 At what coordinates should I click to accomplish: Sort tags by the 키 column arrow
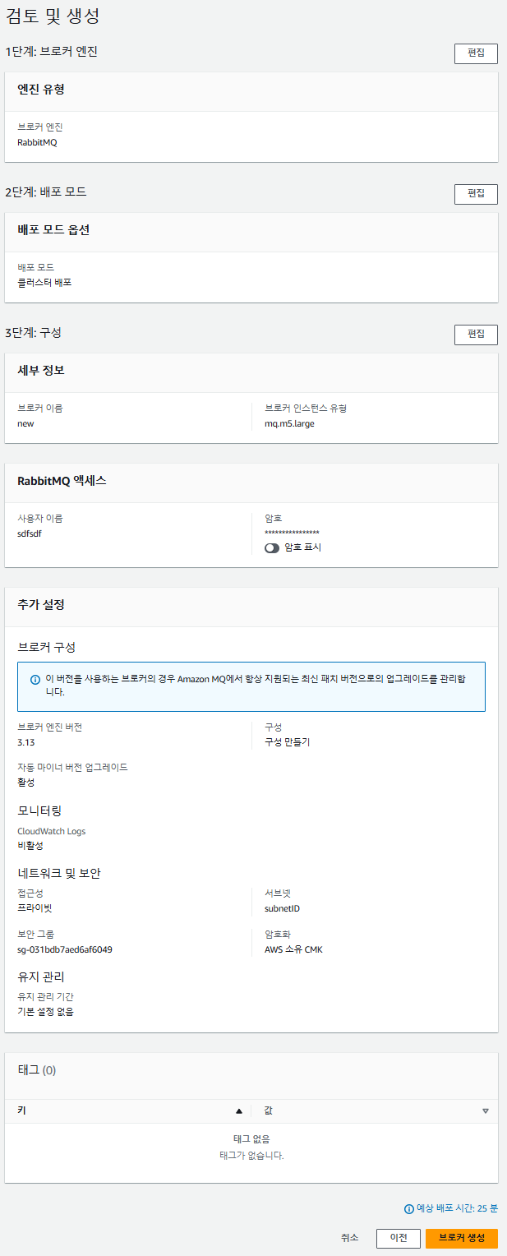[x=239, y=1111]
